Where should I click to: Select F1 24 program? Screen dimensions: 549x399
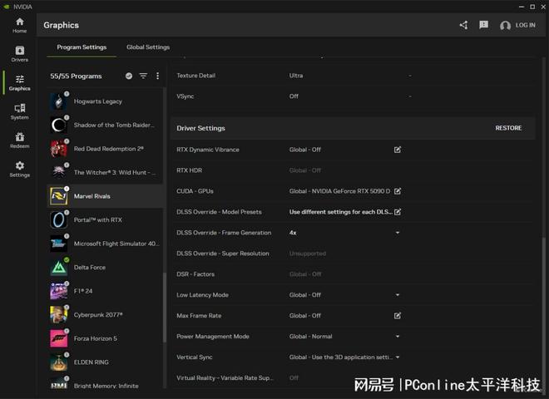(105, 291)
